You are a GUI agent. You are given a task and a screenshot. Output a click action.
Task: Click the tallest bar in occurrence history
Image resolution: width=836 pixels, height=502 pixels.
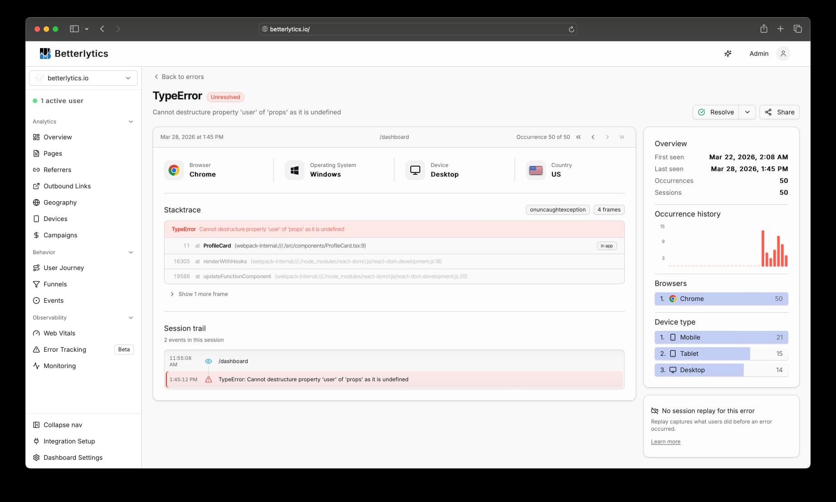coord(763,248)
